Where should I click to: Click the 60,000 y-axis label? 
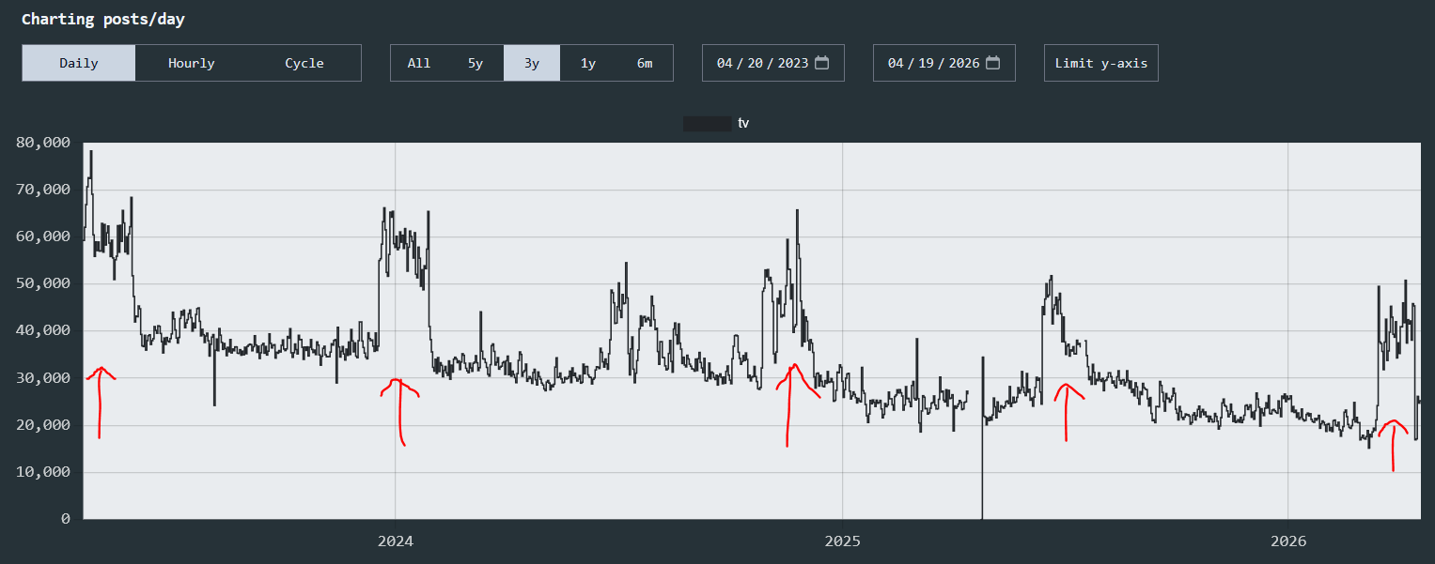(x=43, y=236)
